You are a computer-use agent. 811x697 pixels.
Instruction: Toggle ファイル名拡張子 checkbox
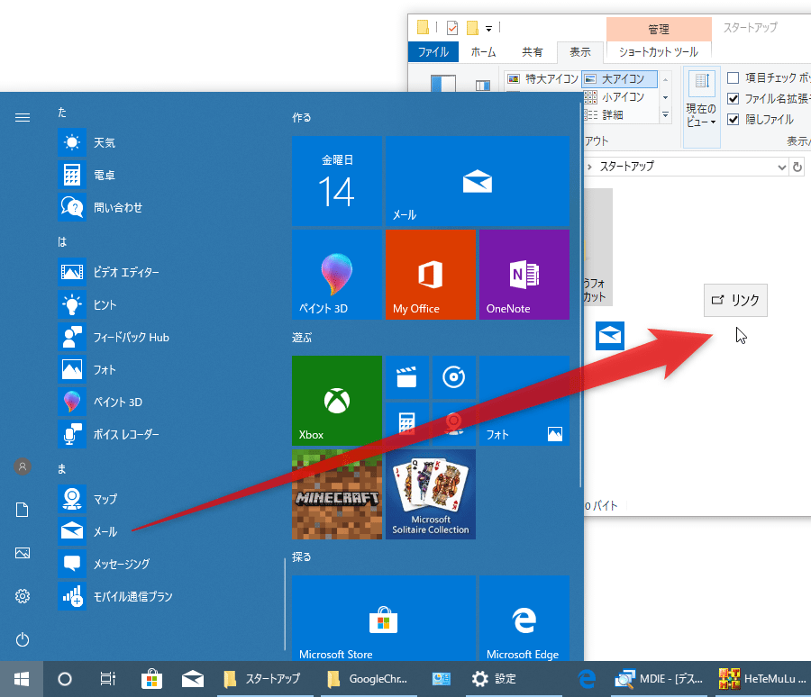(x=733, y=99)
